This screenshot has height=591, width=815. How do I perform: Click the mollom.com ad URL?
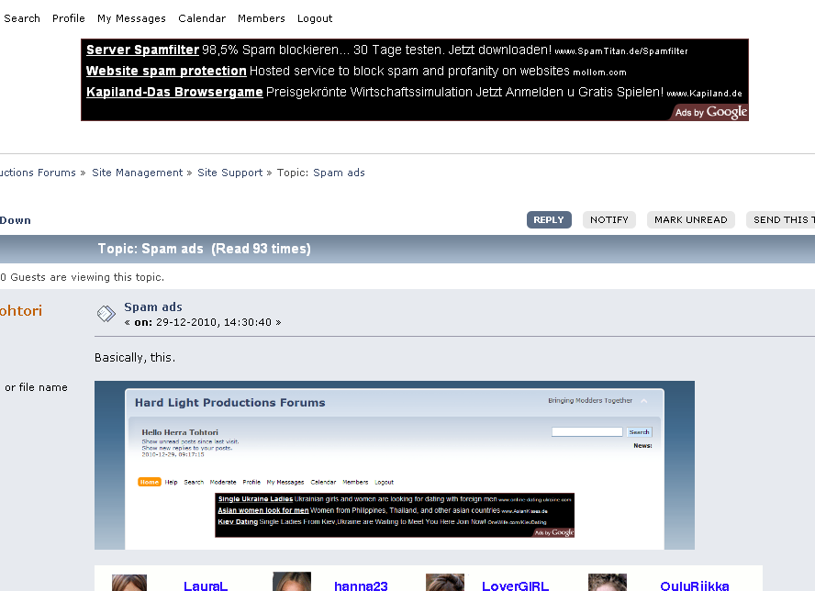(x=599, y=72)
